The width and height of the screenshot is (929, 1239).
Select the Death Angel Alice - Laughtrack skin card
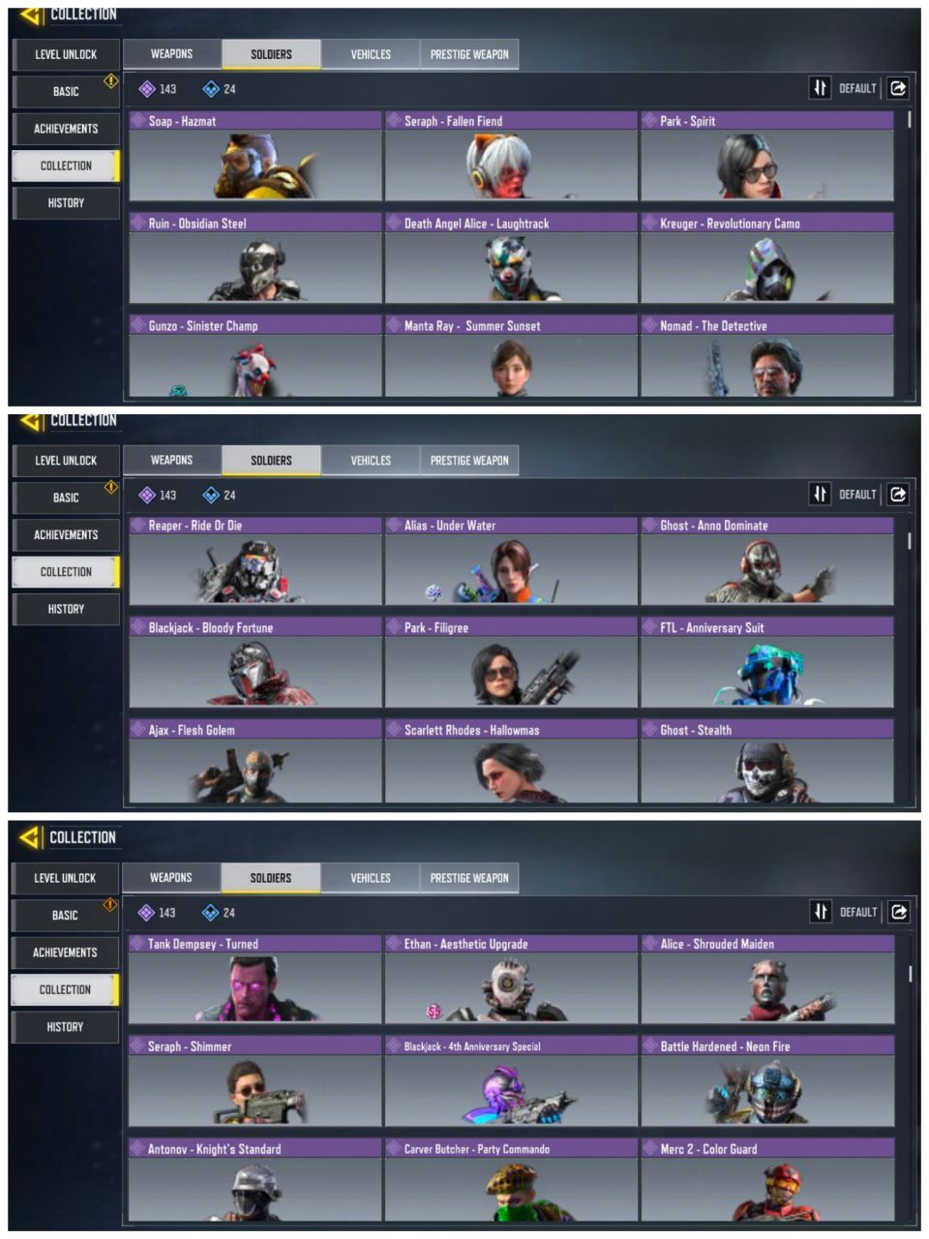tap(511, 258)
